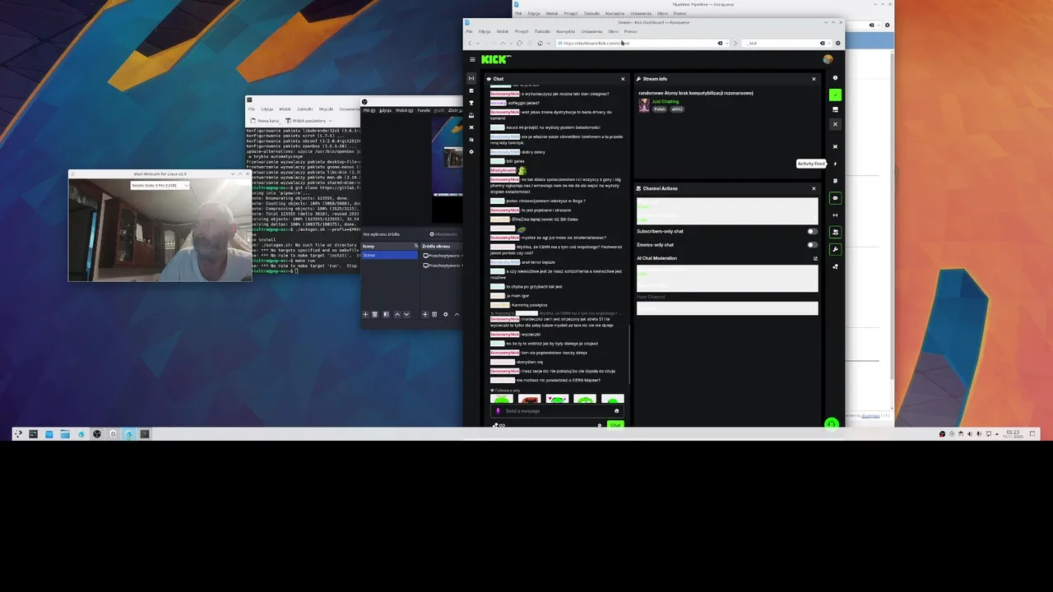The image size is (1053, 592).
Task: Click the stream icon at top of left sidebar
Action: [x=471, y=78]
